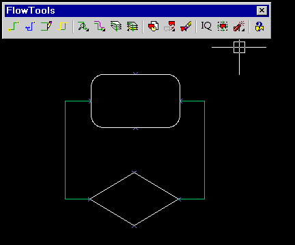This screenshot has height=245, width=295.
Task: Open the dynamite explode flyout tool
Action: [x=239, y=27]
